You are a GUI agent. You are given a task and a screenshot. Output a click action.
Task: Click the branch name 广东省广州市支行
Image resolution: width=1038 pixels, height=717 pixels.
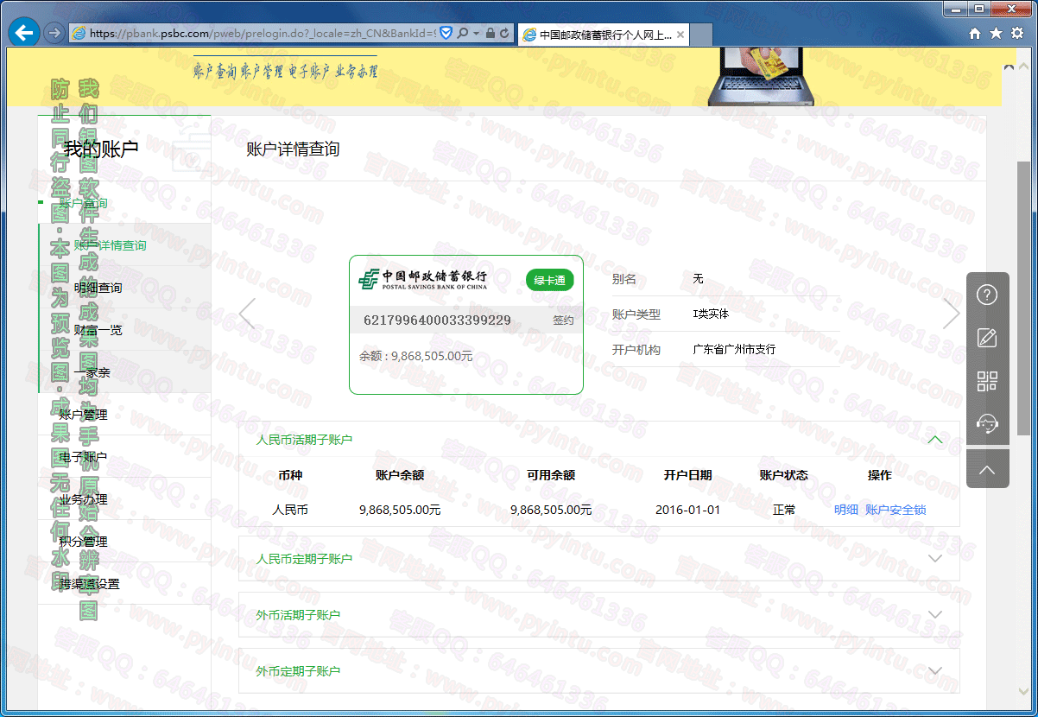click(734, 350)
